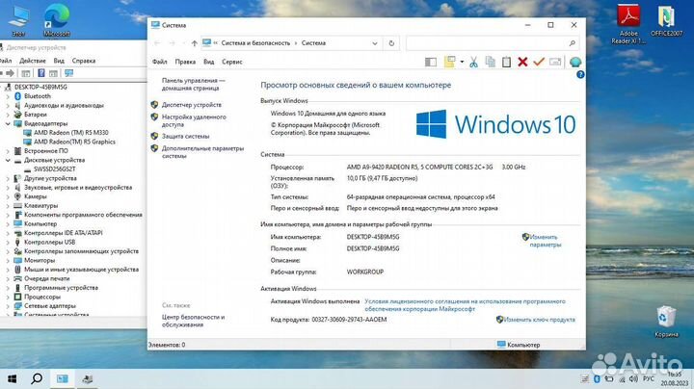Open the 'Защита системы' sidebar link
This screenshot has width=694, height=389.
185,136
